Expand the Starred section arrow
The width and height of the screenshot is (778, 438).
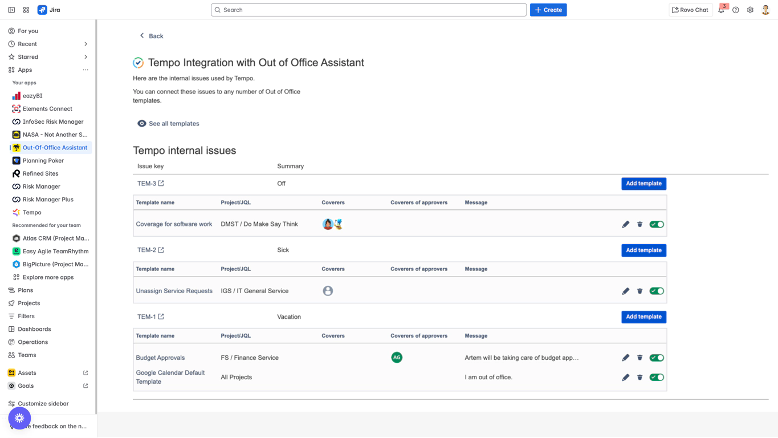(x=85, y=57)
